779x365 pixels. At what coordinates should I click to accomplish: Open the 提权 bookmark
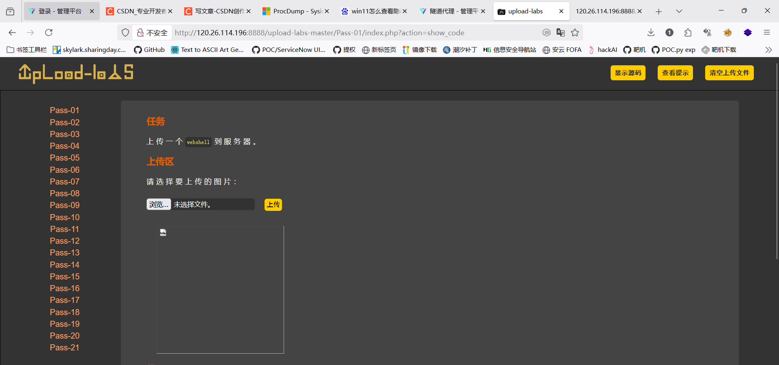[344, 50]
